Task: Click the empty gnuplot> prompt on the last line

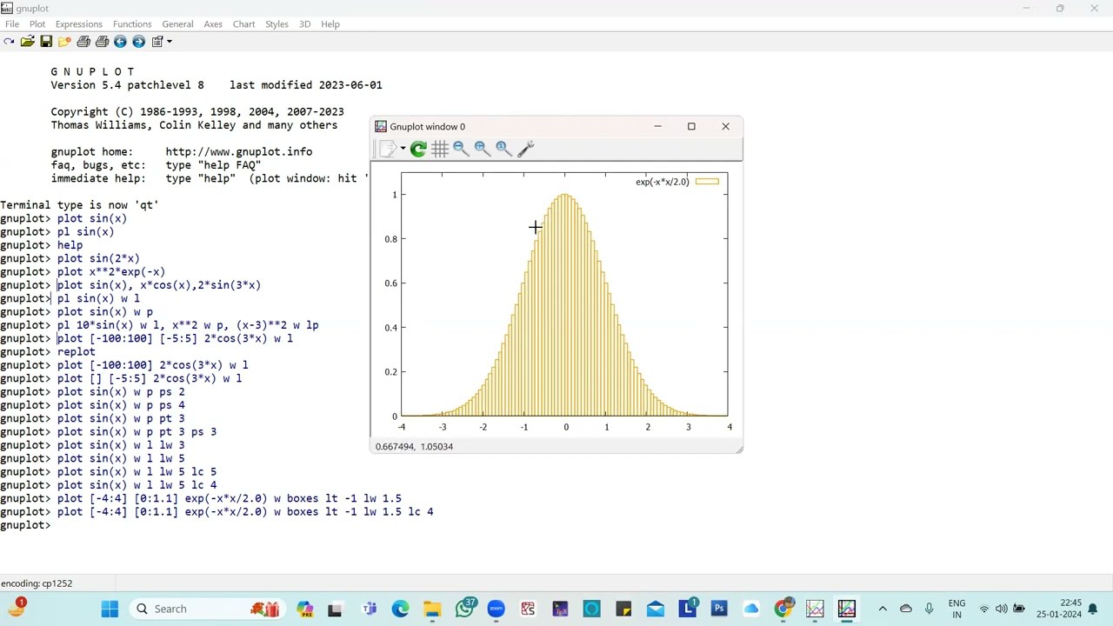Action: tap(25, 525)
